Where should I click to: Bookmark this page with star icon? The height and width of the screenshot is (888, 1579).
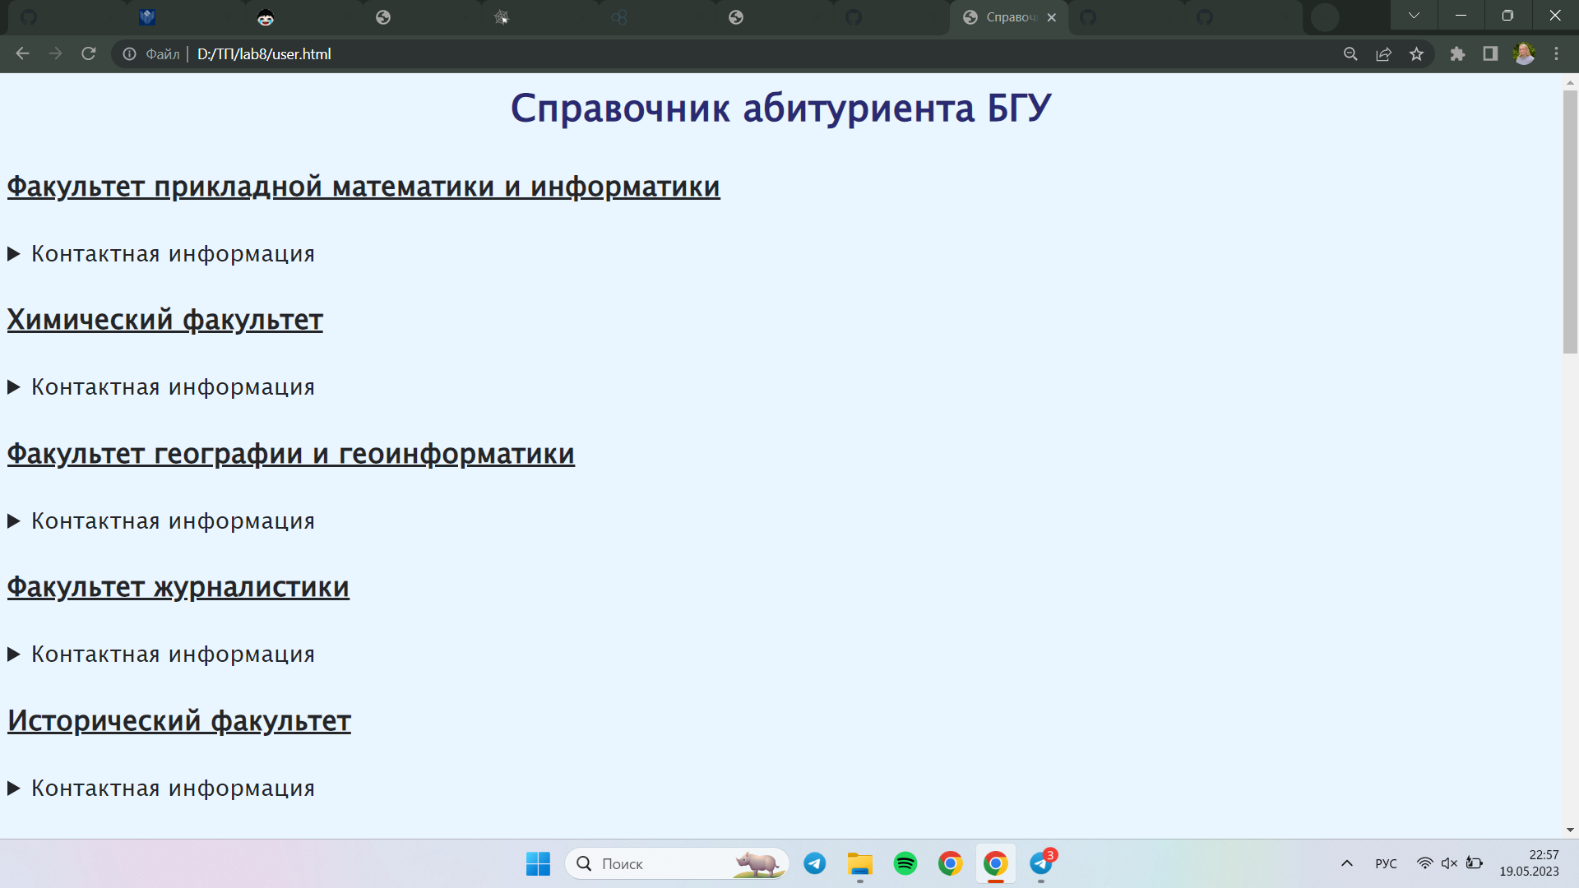pos(1416,53)
